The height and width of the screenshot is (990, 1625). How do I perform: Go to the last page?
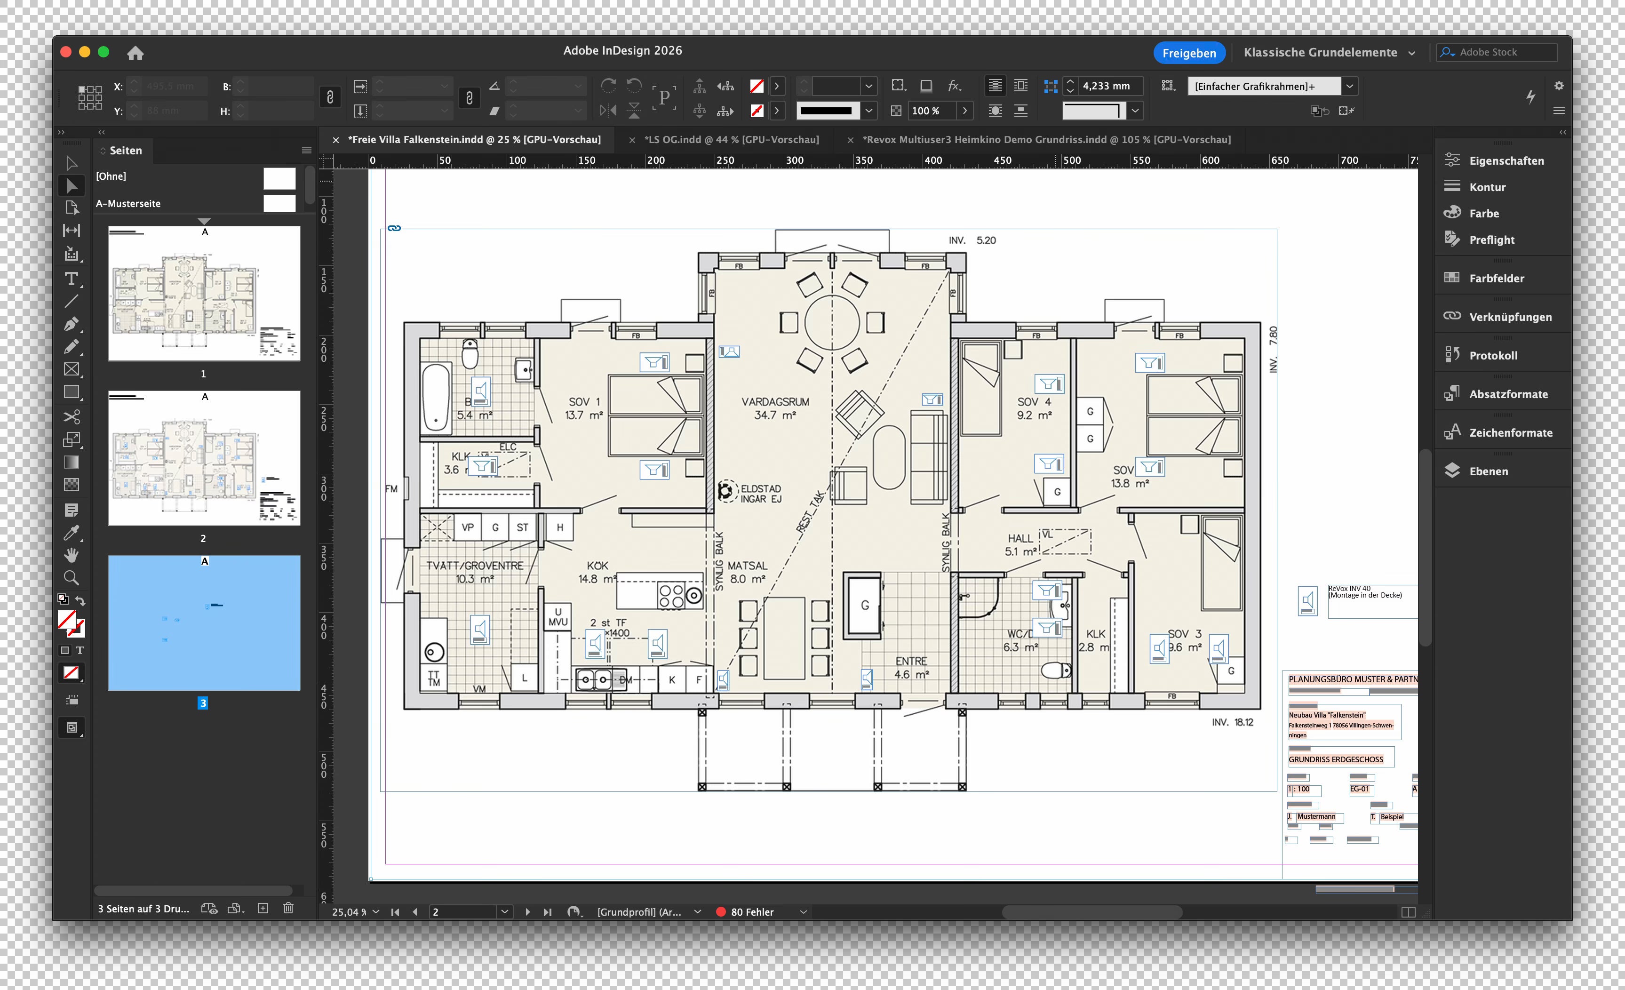547,911
